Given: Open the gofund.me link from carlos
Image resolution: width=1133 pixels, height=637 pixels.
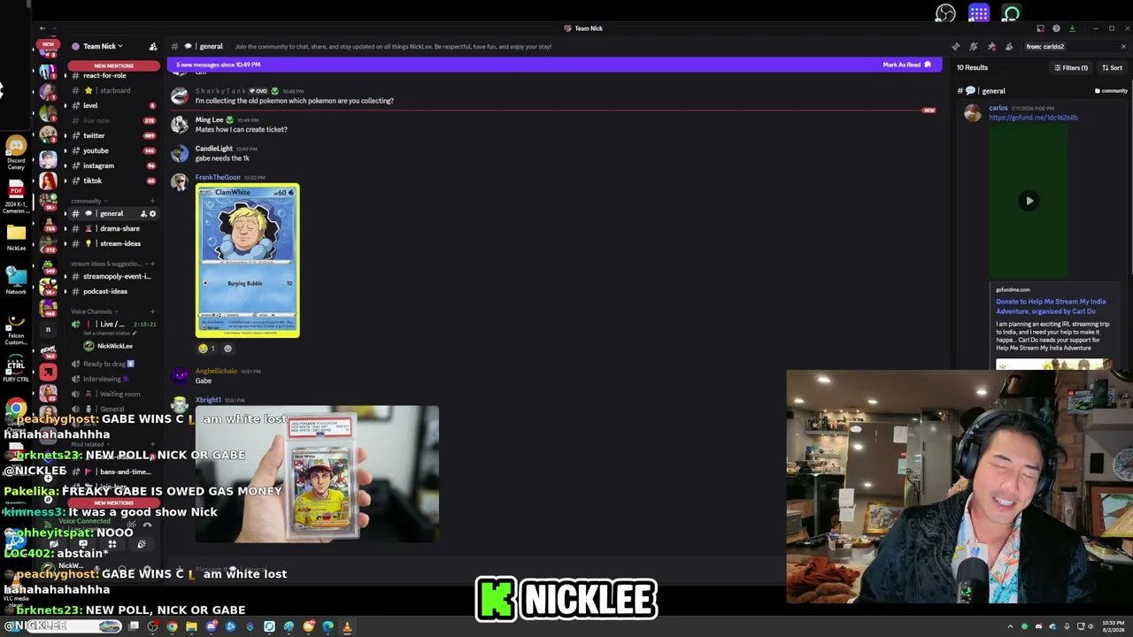Looking at the screenshot, I should point(1033,118).
